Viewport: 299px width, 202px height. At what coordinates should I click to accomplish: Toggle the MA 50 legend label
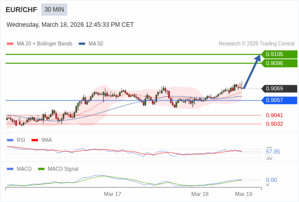[x=96, y=44]
